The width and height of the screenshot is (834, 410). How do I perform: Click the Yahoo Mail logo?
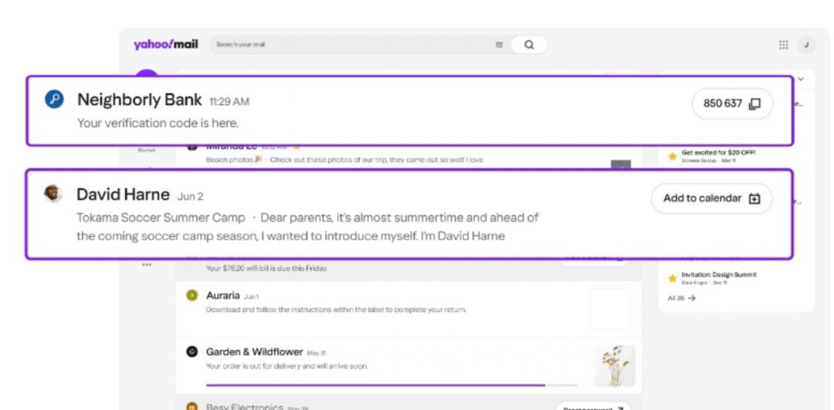[165, 45]
